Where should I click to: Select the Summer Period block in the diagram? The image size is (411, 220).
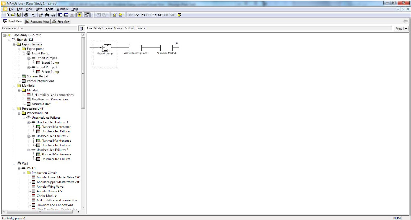[x=167, y=48]
